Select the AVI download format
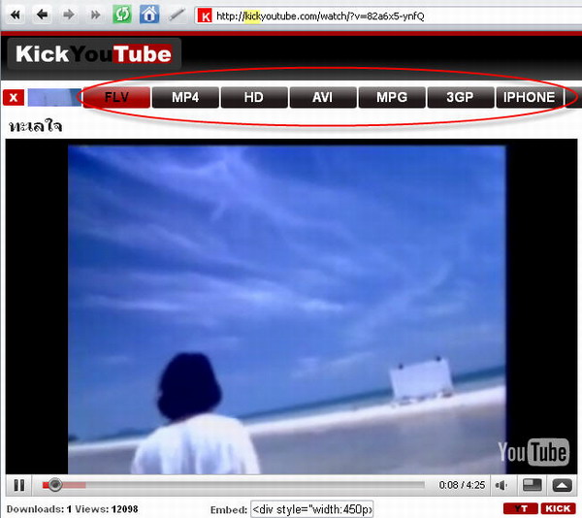Viewport: 582px width, 518px height. coord(323,98)
